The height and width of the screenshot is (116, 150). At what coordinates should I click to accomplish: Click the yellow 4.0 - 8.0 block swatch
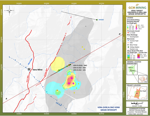pos(128,59)
